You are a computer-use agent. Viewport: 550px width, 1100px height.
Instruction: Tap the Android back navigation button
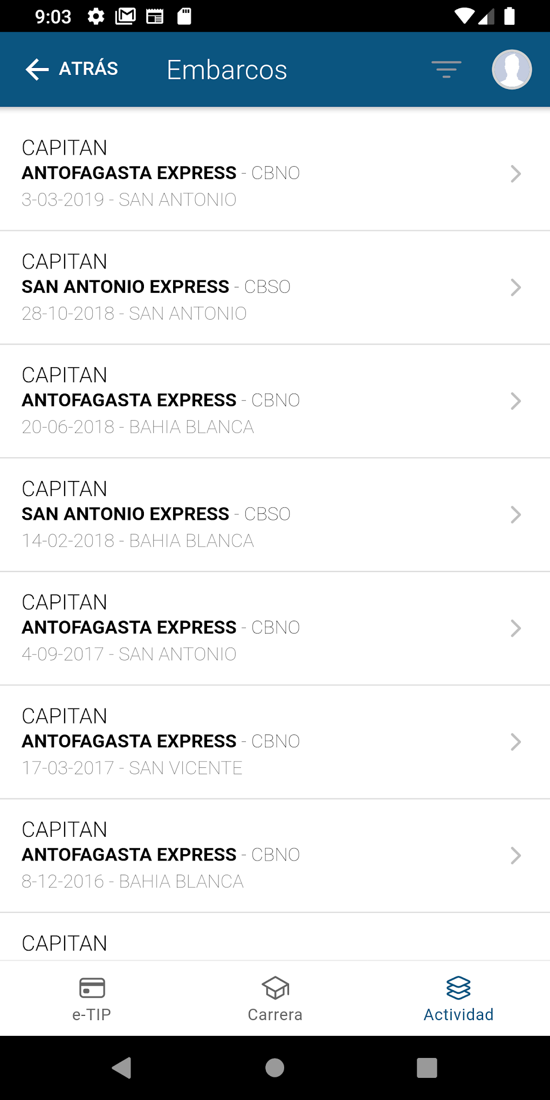[122, 1068]
